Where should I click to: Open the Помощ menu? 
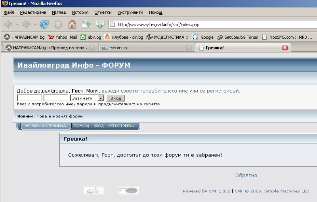(156, 13)
